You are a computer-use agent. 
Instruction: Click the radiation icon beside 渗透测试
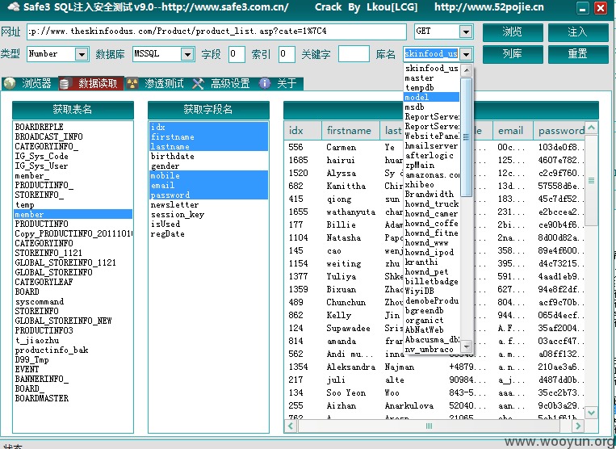tap(132, 83)
